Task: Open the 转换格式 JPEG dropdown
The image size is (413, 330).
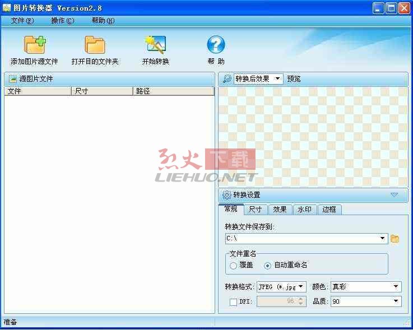Action: (x=301, y=286)
